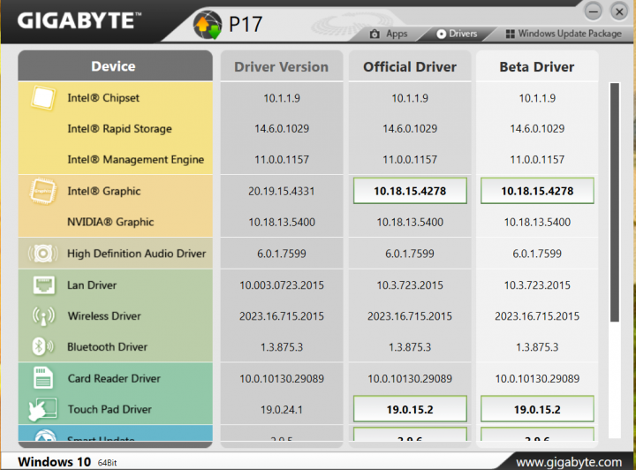Install Touch Pad beta driver 19.0.15.2
Image resolution: width=636 pixels, height=470 pixels.
pos(537,409)
